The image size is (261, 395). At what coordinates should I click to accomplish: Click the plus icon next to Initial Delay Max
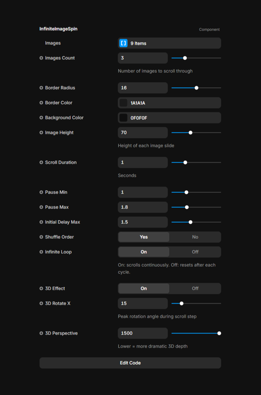click(x=41, y=222)
